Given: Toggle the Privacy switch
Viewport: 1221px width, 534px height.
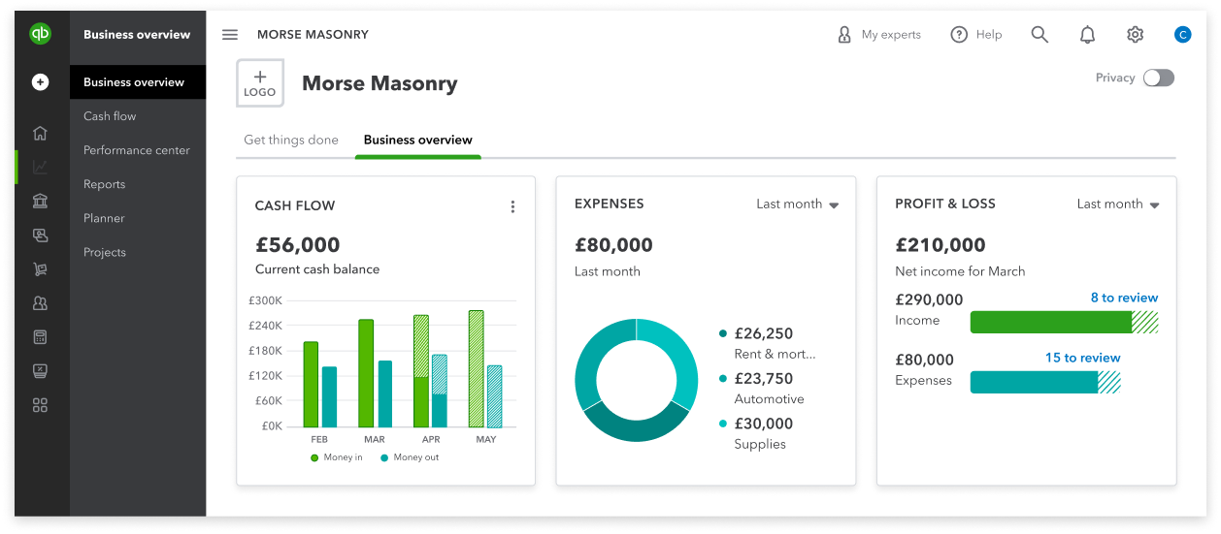Looking at the screenshot, I should (x=1158, y=79).
